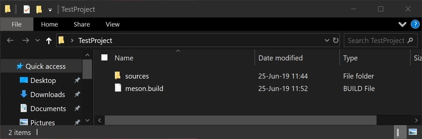Open recent locations dropdown arrow
This screenshot has width=422, height=139.
pos(38,40)
